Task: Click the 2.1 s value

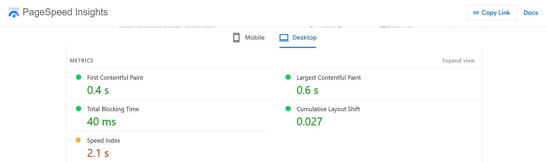Action: 98,153
